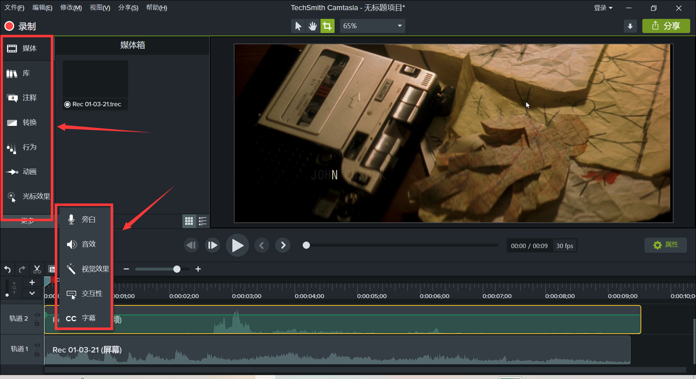Choose 音效 audio effects from the menu
Image resolution: width=696 pixels, height=379 pixels.
point(85,244)
